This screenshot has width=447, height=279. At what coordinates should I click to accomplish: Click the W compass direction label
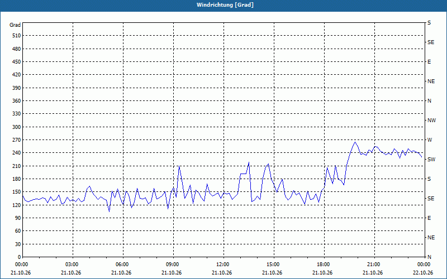pyautogui.click(x=430, y=140)
